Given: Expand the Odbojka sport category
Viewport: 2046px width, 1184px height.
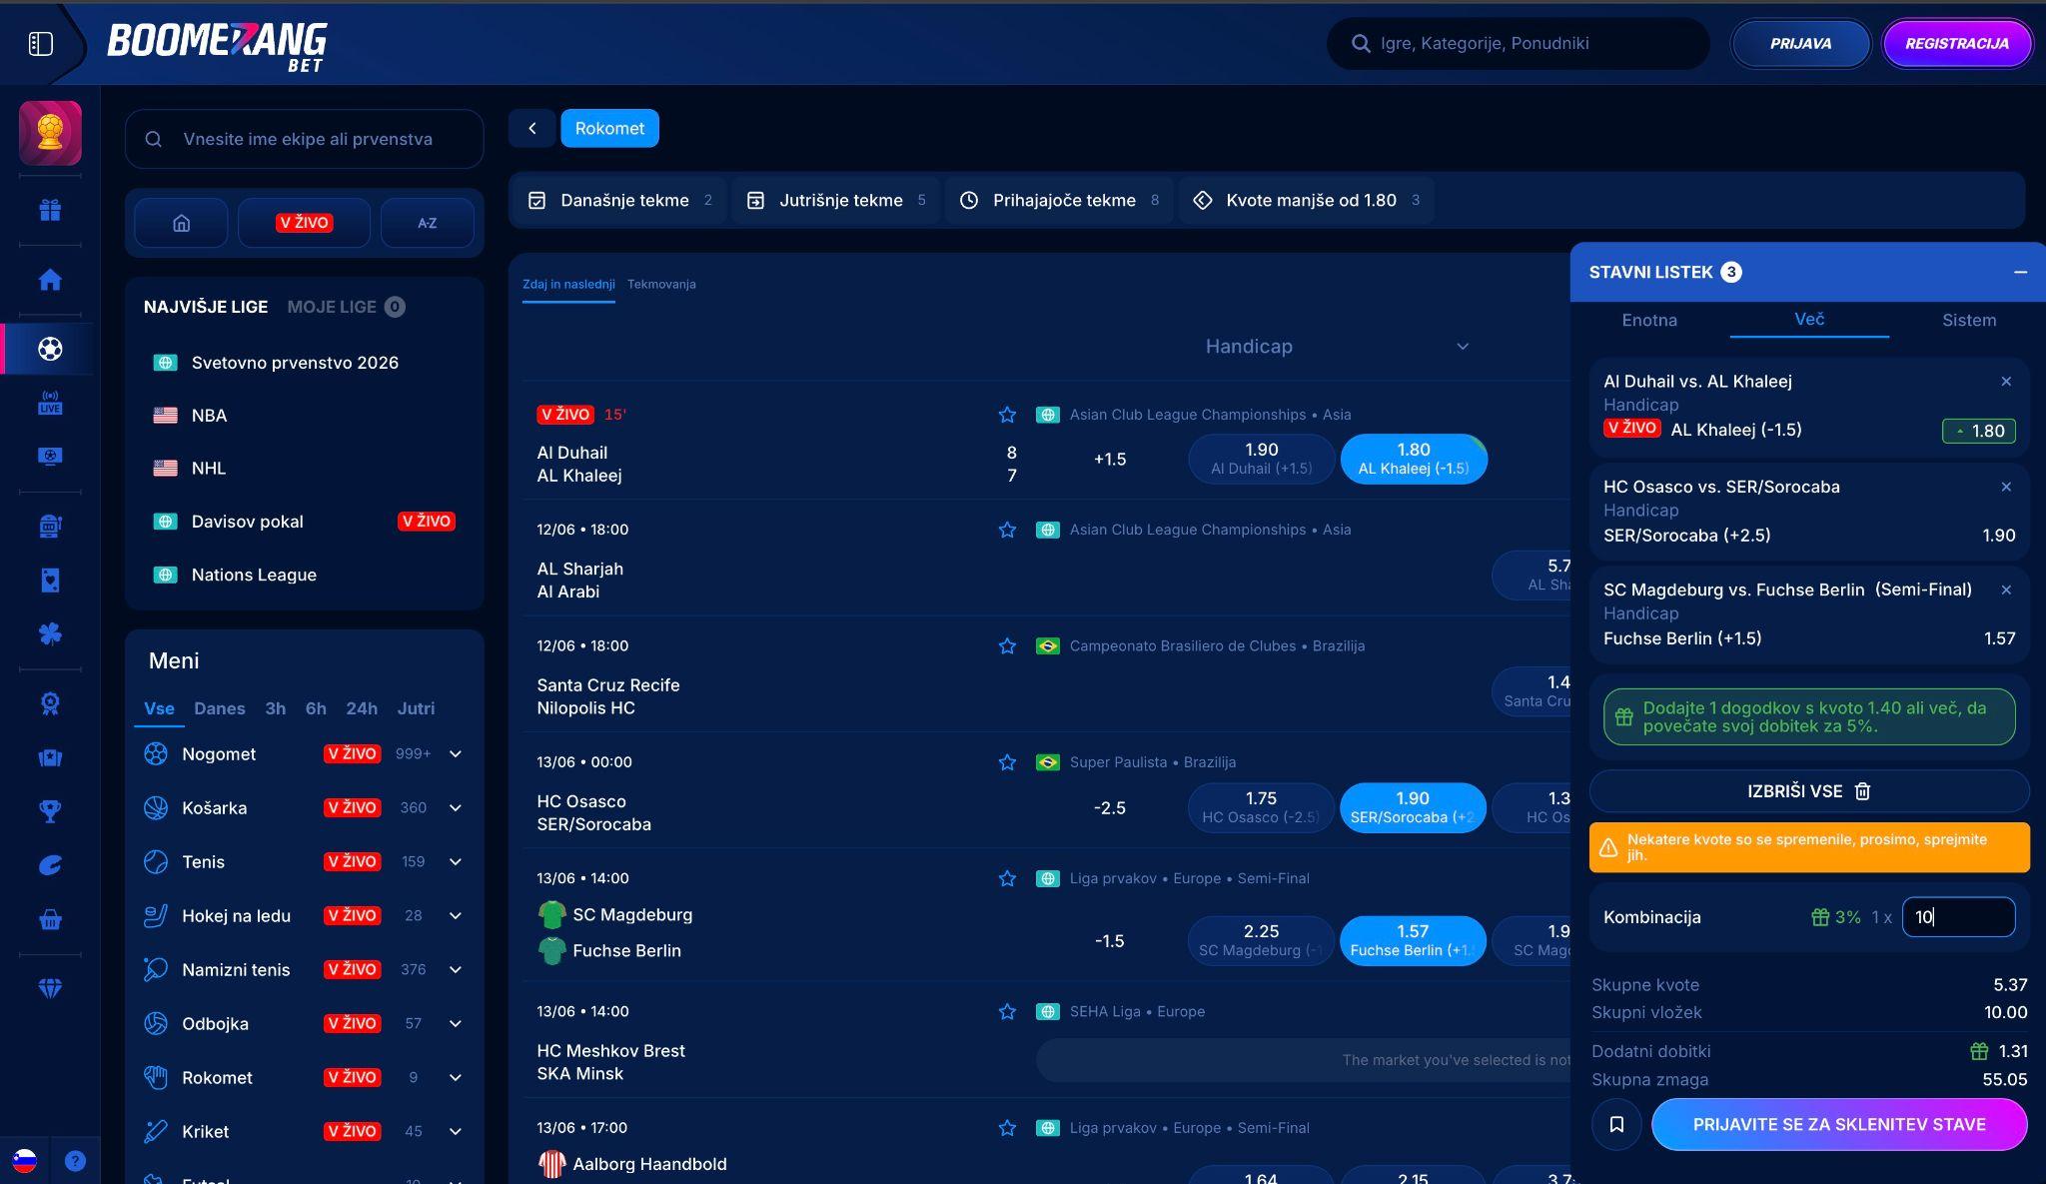Looking at the screenshot, I should click(456, 1024).
